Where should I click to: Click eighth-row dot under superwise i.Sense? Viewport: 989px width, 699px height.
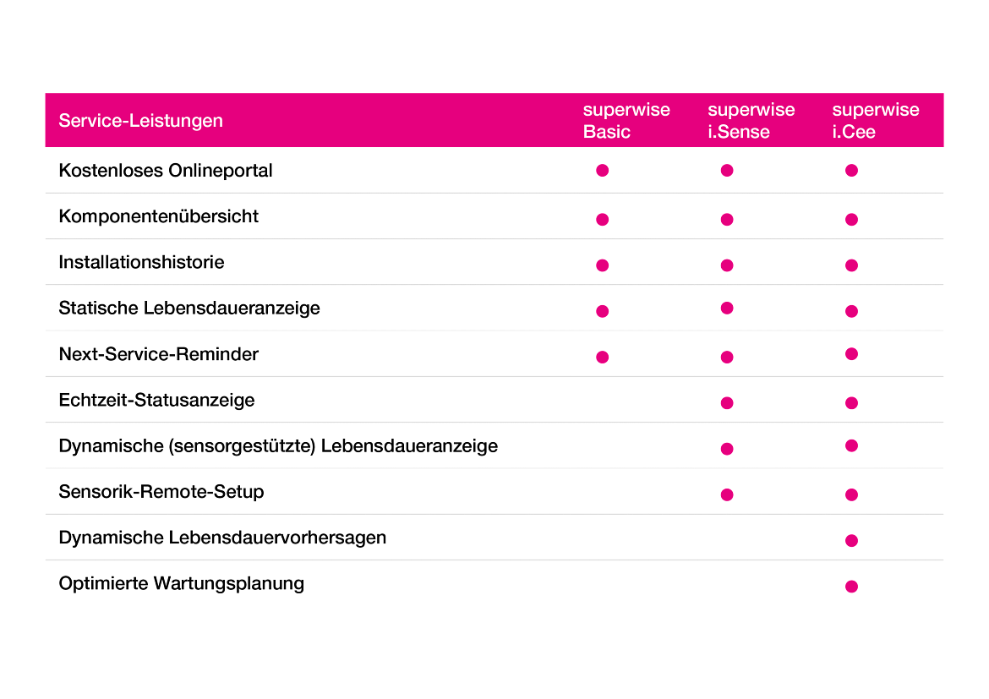tap(727, 494)
